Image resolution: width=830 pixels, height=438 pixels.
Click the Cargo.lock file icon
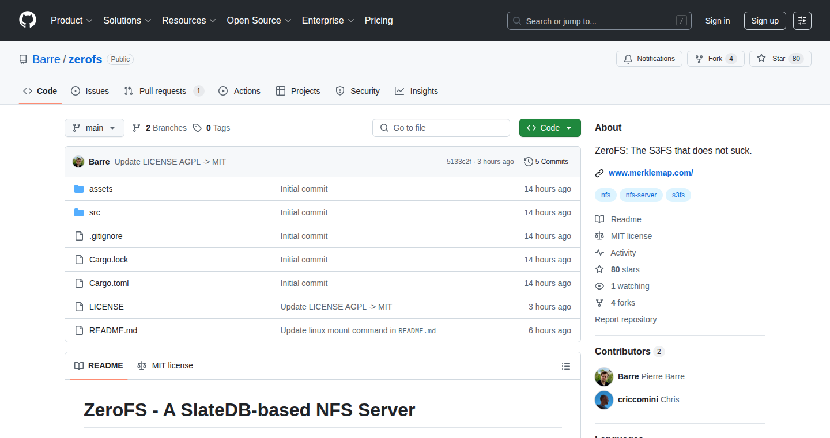click(x=79, y=260)
